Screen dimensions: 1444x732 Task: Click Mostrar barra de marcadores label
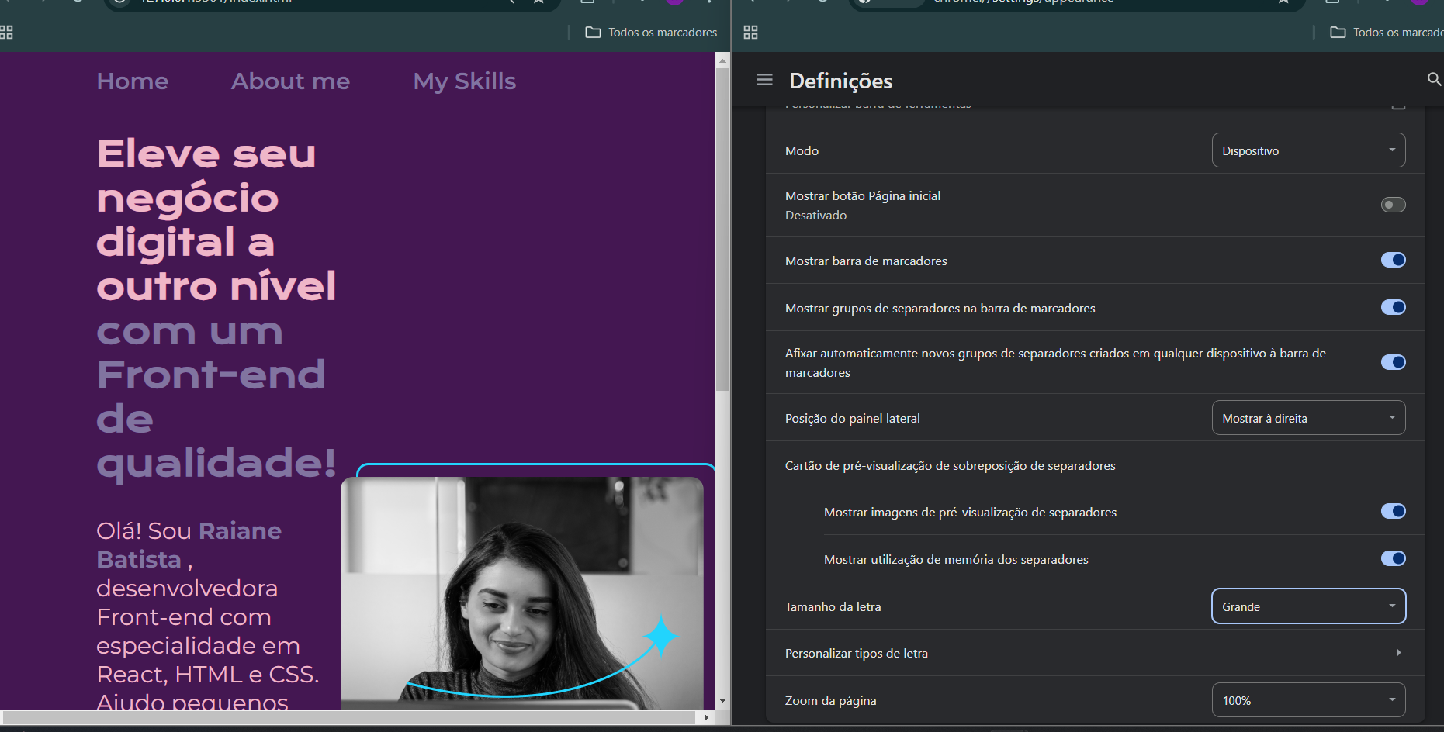(866, 261)
